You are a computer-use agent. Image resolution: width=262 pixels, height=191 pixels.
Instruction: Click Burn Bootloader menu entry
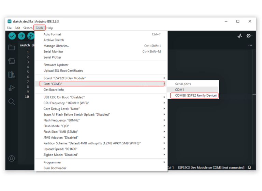(55, 168)
